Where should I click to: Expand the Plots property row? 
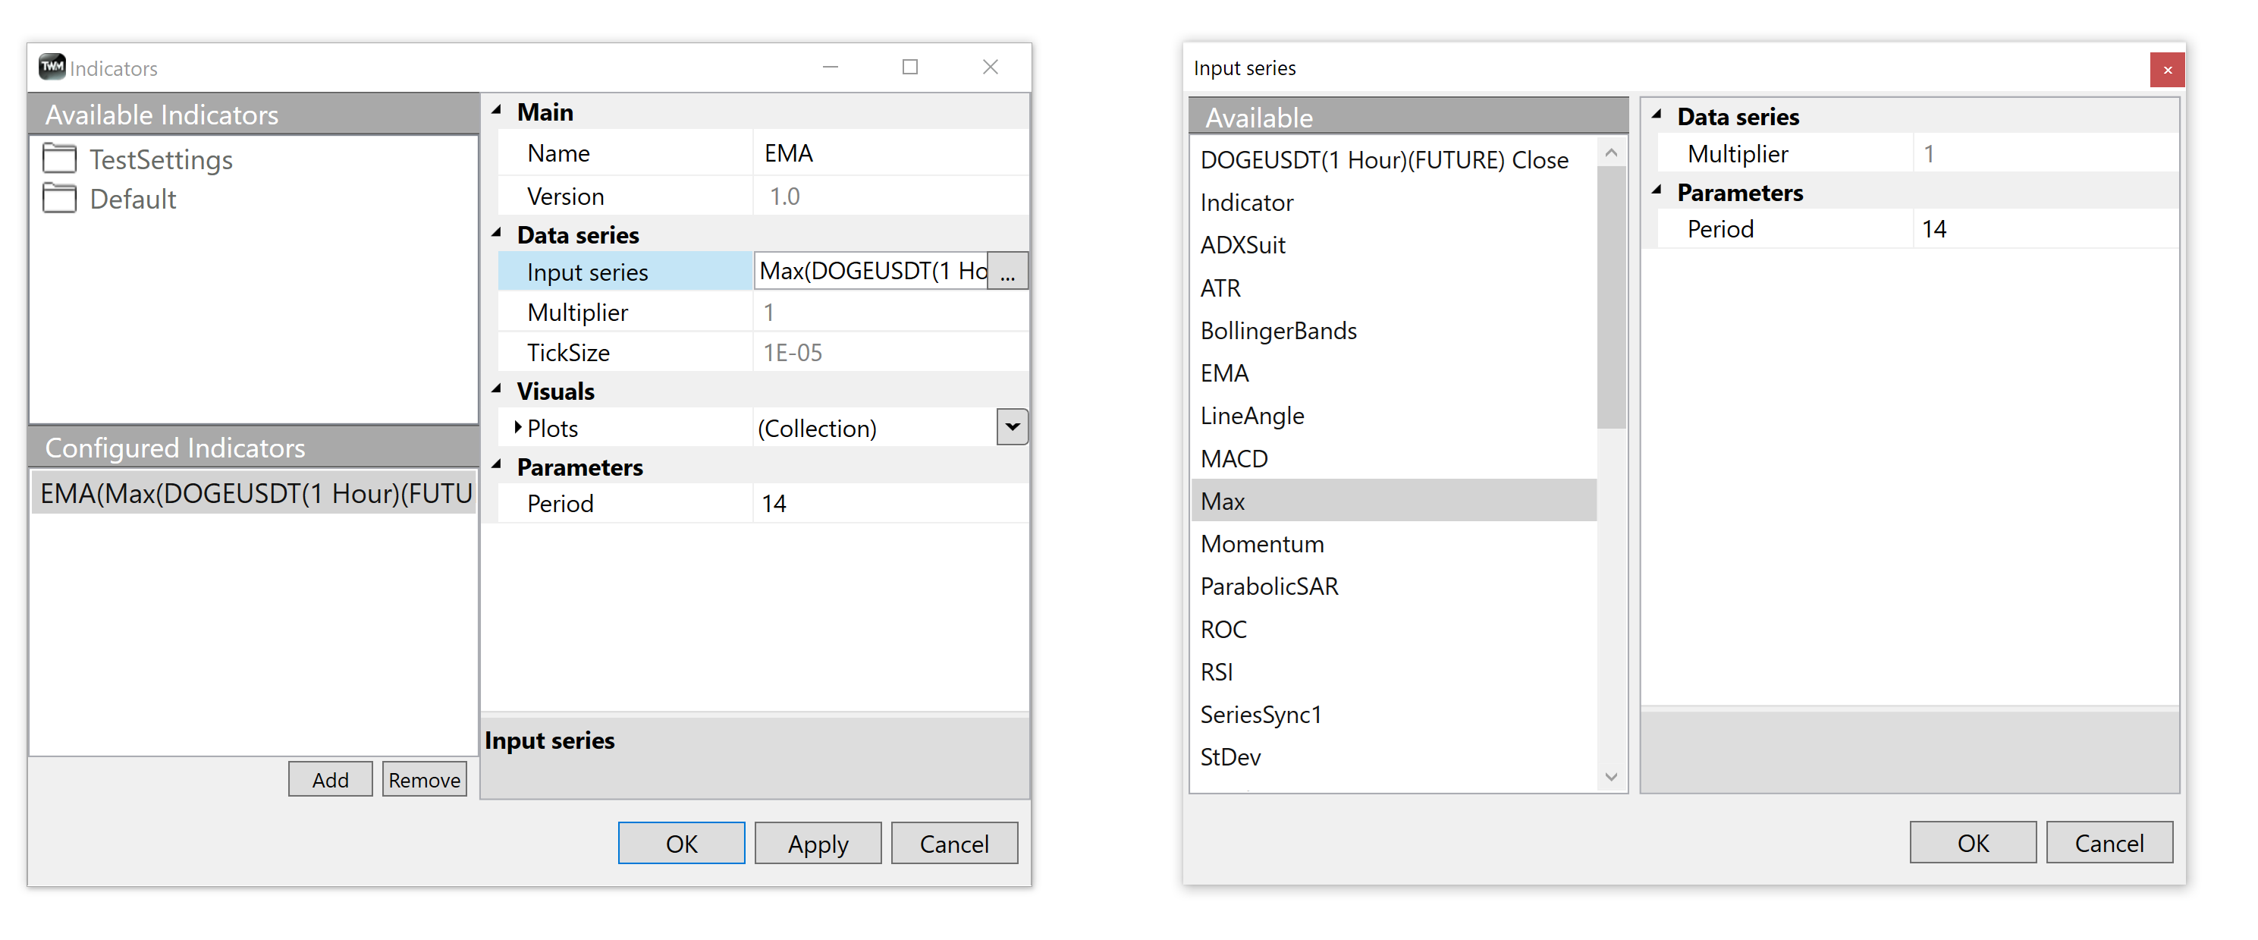[x=517, y=428]
